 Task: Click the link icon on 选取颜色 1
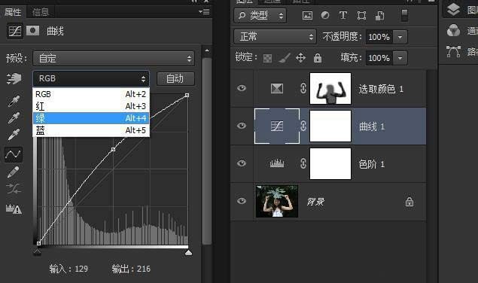click(303, 89)
